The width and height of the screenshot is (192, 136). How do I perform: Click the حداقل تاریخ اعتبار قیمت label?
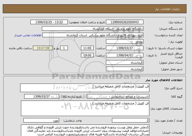172,55
